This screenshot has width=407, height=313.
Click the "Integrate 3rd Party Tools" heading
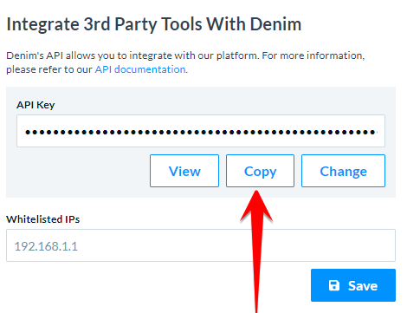pyautogui.click(x=104, y=24)
